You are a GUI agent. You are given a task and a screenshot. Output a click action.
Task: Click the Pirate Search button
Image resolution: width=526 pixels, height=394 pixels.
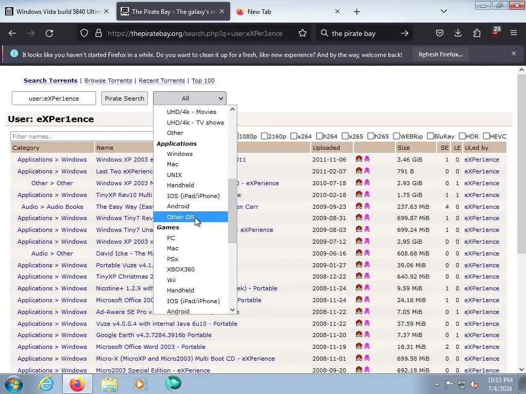[124, 98]
